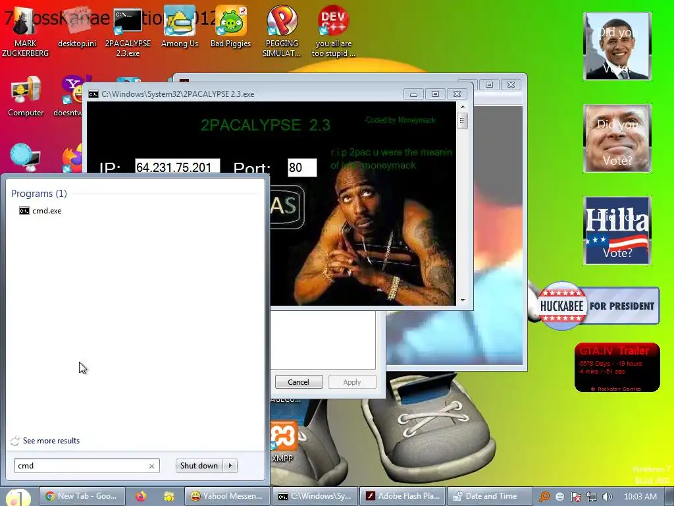Screen dimensions: 674x506
Task: Click the network tray icon
Action: [591, 497]
